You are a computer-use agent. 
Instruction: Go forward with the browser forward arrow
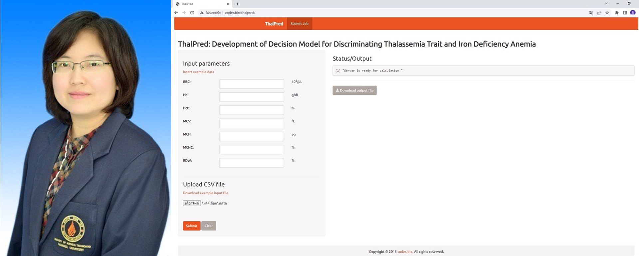[x=184, y=13]
